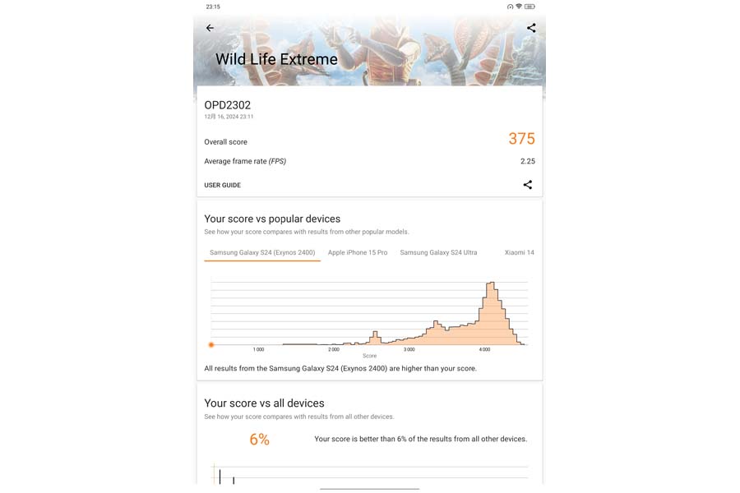Tap the orange score marker on the chart
This screenshot has width=740, height=493.
point(211,345)
